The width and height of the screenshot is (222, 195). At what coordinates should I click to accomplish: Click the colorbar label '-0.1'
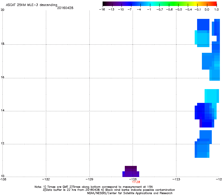click(198, 10)
